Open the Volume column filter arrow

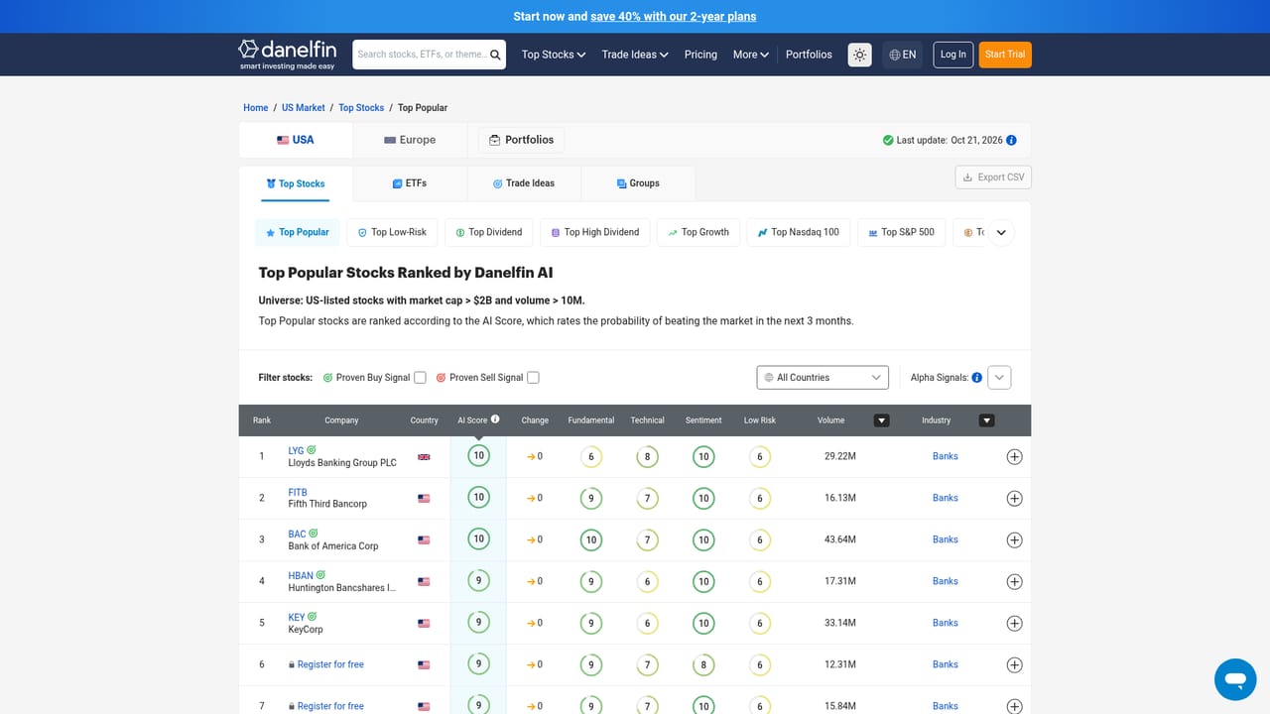pos(881,420)
